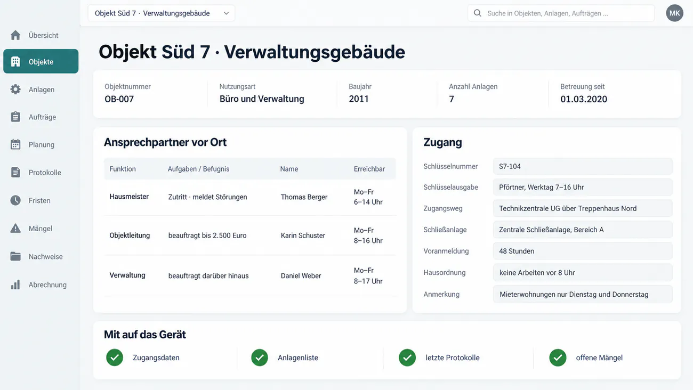Toggle the Zugangsdaten checkmark

click(x=115, y=357)
